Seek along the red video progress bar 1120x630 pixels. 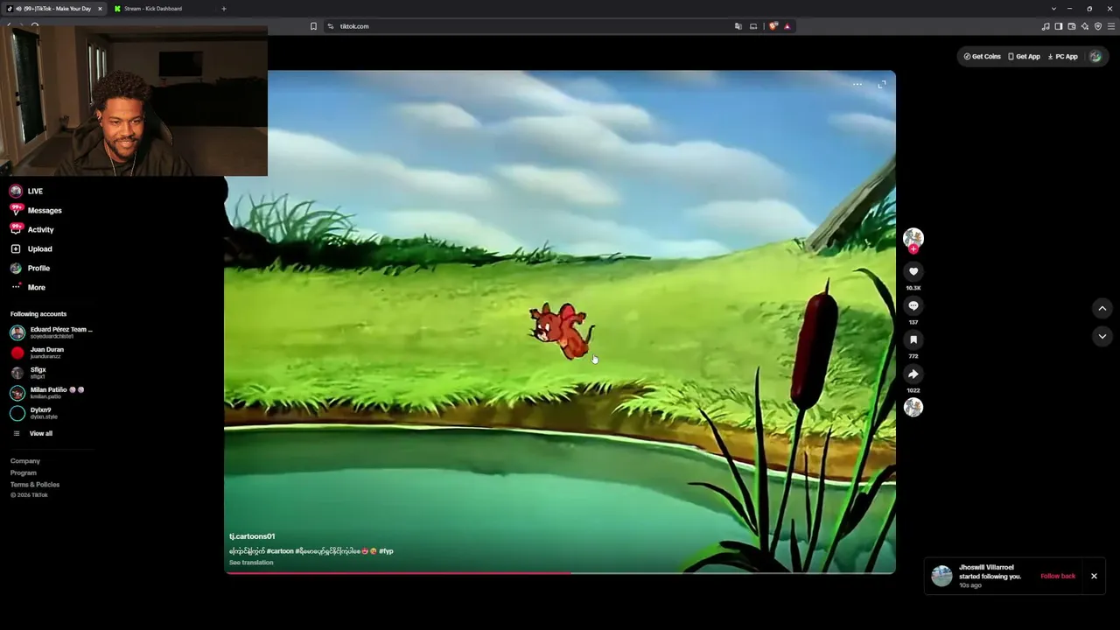pos(560,573)
